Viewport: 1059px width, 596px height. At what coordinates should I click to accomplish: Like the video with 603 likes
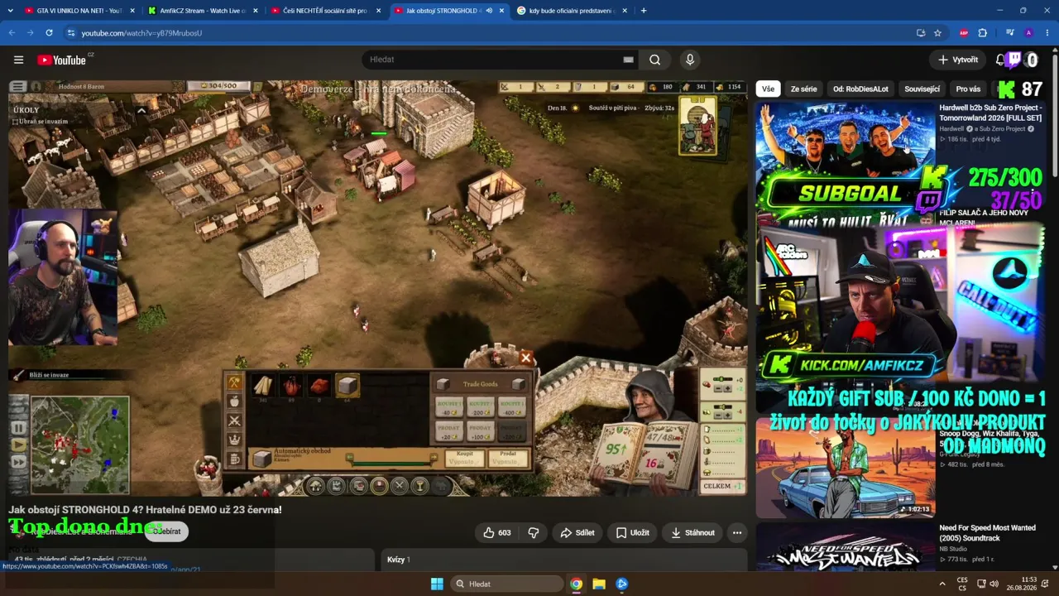tap(497, 532)
